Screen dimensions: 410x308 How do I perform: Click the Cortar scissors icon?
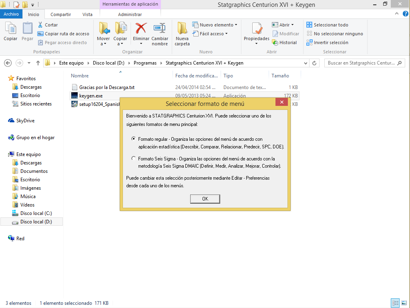point(40,25)
